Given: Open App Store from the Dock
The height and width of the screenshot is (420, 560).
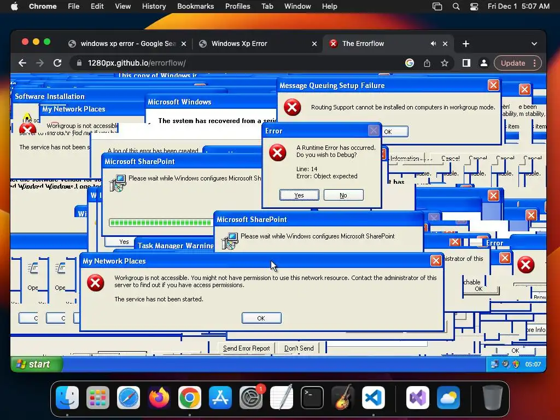Looking at the screenshot, I should 220,398.
